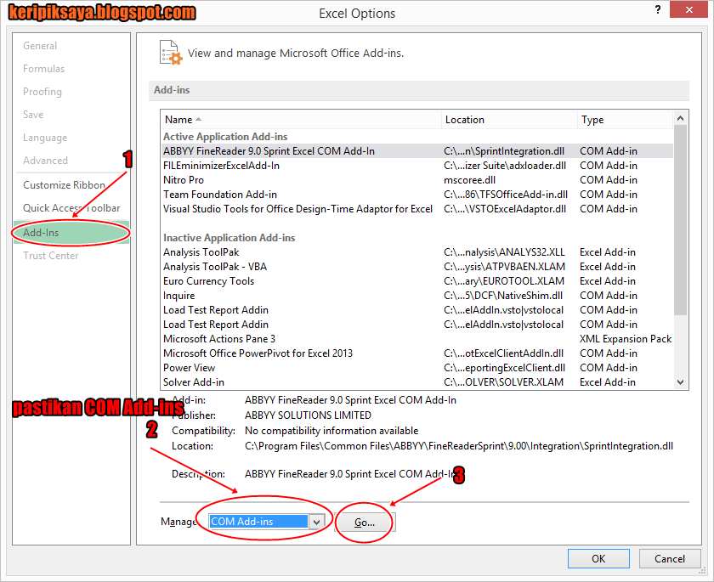Viewport: 714px width, 582px height.
Task: Click the list scrollbar up arrow
Action: pos(680,118)
